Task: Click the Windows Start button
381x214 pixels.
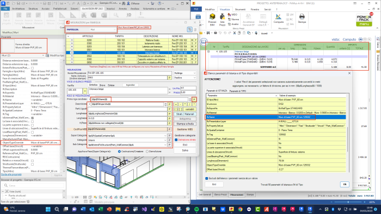Action: [x=48, y=209]
